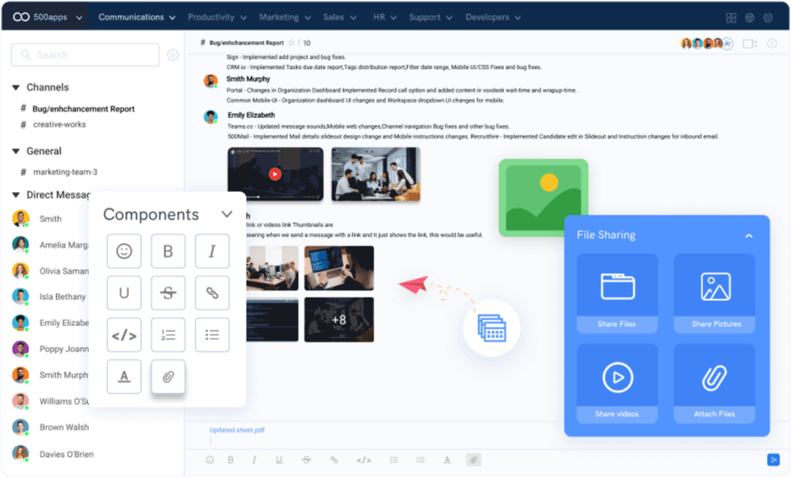
Task: Open the Updated sheet.pdf attachment link
Action: point(237,429)
